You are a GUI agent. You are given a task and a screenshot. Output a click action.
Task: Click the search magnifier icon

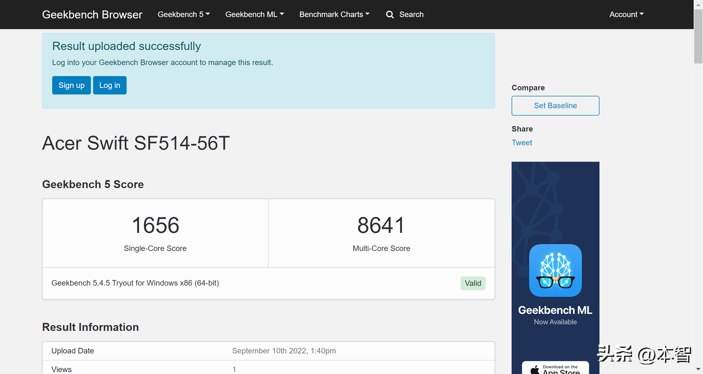pos(390,15)
